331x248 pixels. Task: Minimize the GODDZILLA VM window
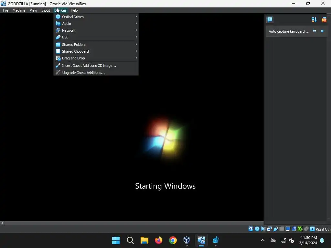294,3
